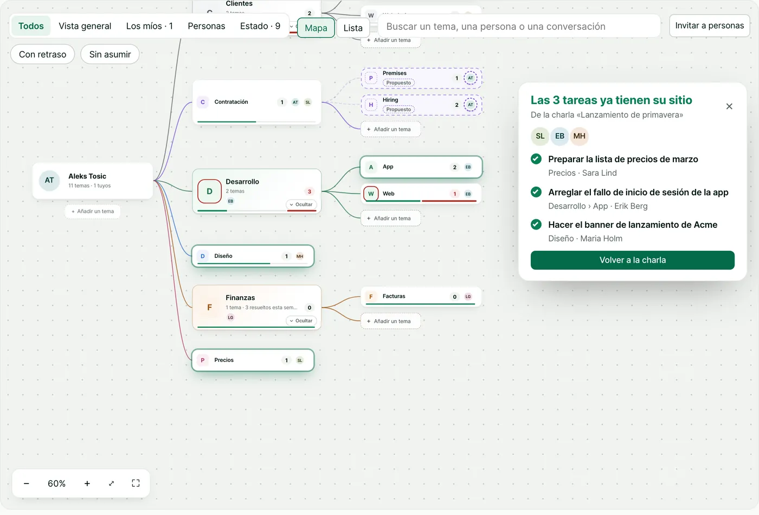The height and width of the screenshot is (515, 759).
Task: Enter fullscreen using the corner-brackets icon
Action: 136,484
